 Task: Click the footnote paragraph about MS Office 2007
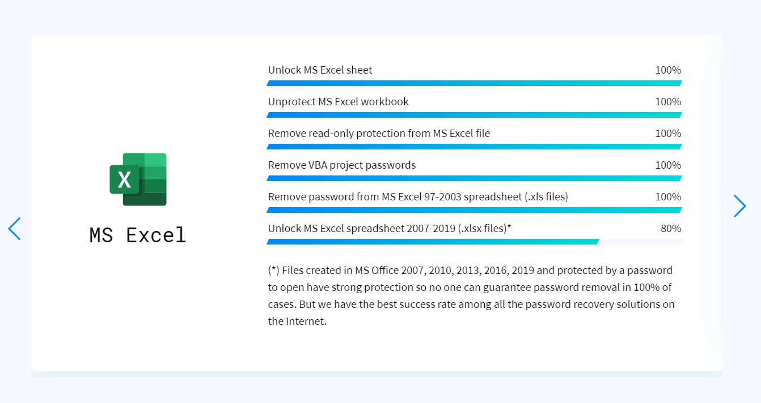pyautogui.click(x=471, y=295)
